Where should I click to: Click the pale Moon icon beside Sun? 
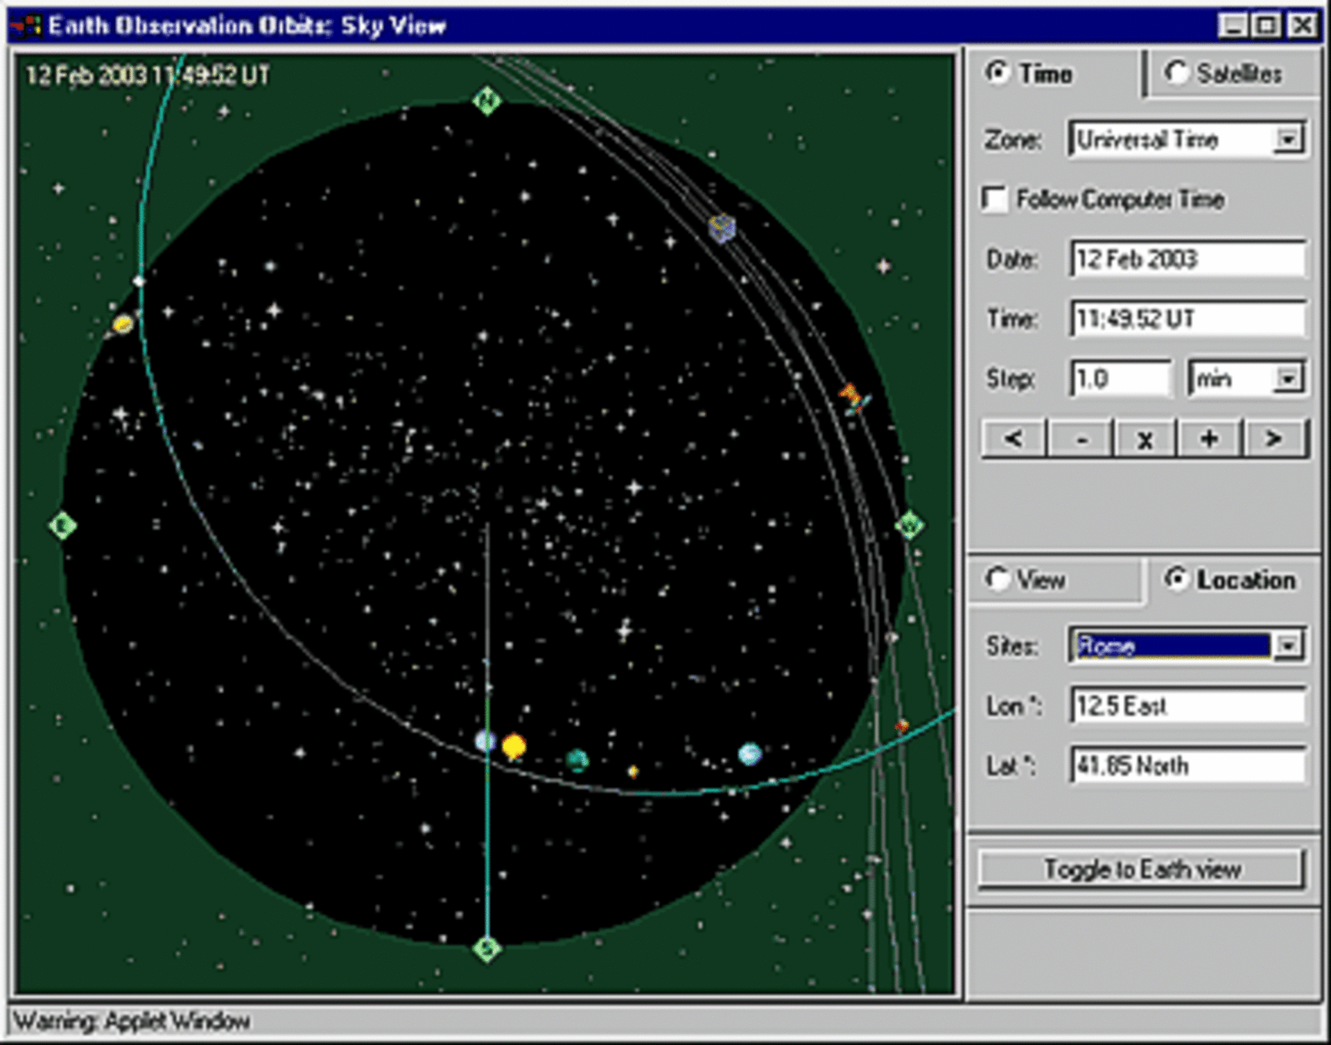(x=486, y=741)
